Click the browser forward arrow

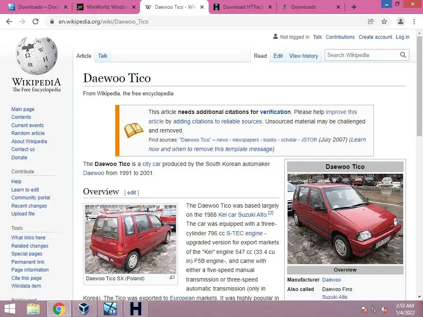click(x=22, y=21)
